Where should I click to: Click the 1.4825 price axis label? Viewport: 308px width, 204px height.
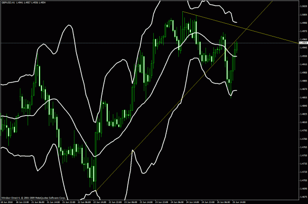(x=304, y=114)
